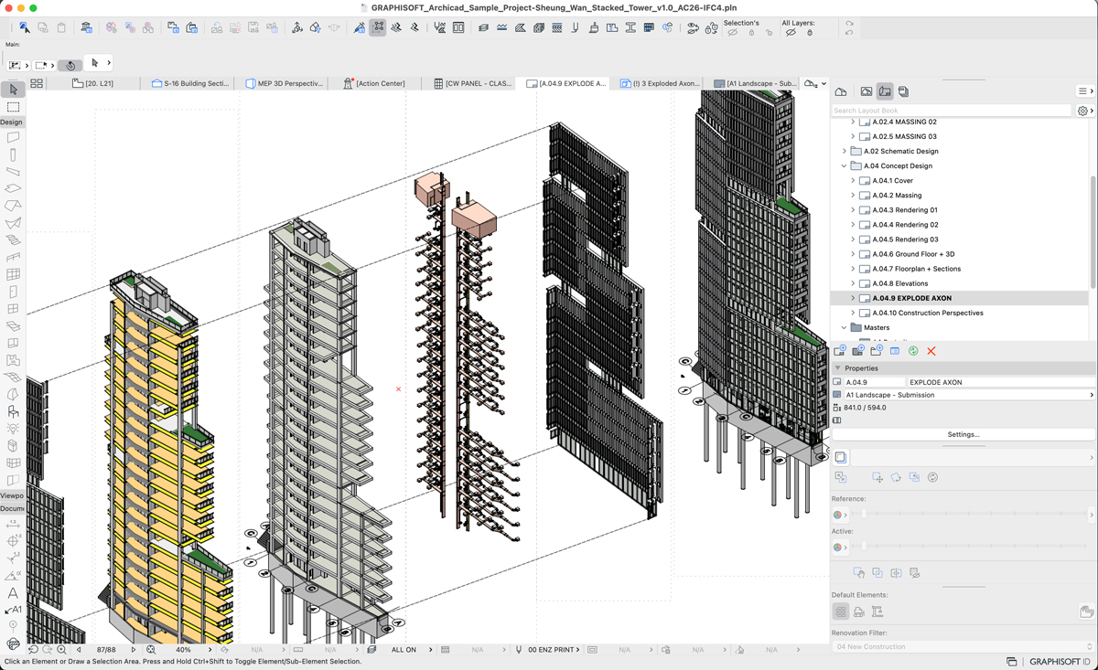The height and width of the screenshot is (670, 1098).
Task: Select the Marquee tool in the toolbox
Action: (x=13, y=107)
